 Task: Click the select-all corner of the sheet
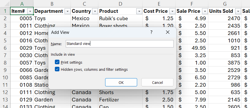tap(5, 4)
